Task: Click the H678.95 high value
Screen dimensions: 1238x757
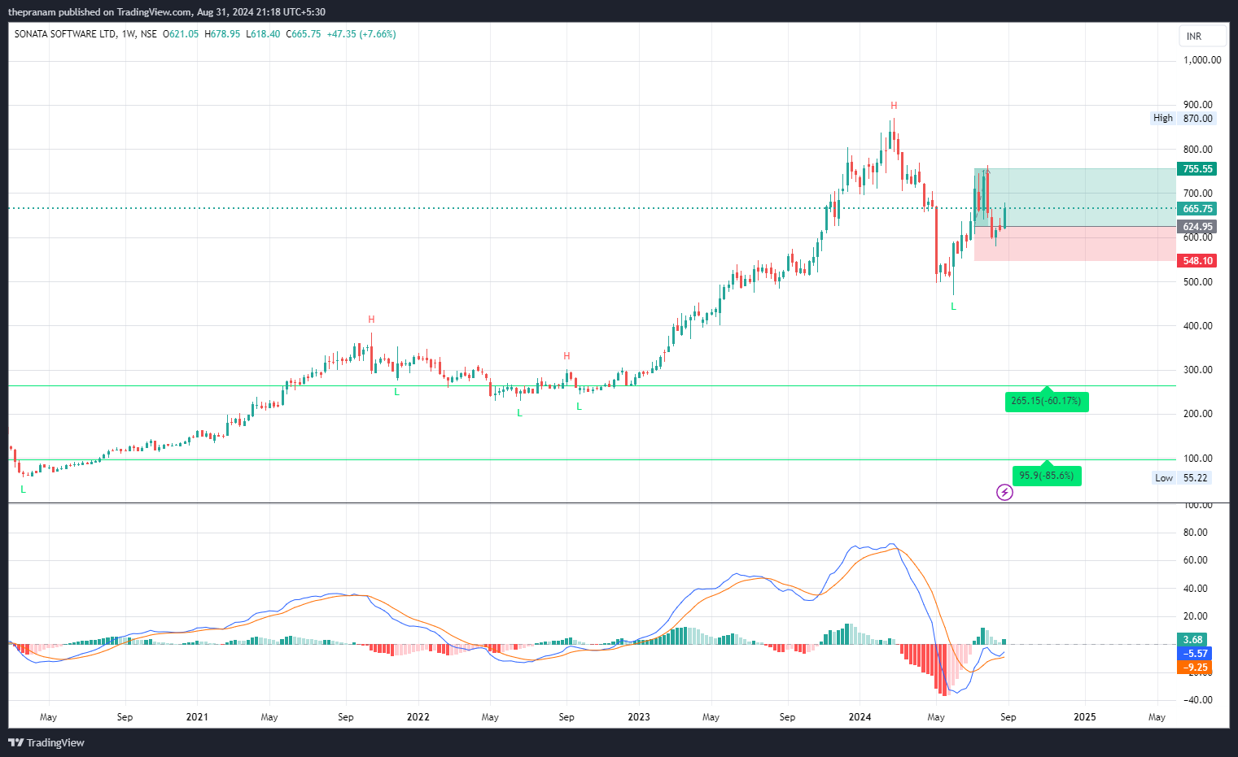Action: click(222, 34)
